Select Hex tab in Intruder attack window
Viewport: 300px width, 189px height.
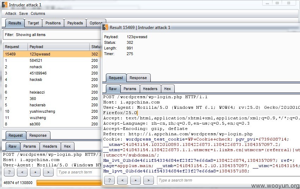pyautogui.click(x=67, y=146)
